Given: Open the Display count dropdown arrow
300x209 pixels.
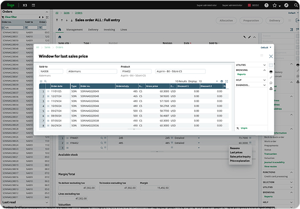Looking at the screenshot, I should (x=217, y=81).
